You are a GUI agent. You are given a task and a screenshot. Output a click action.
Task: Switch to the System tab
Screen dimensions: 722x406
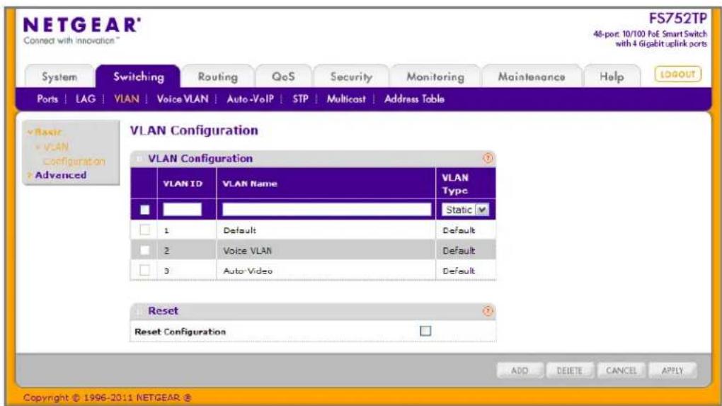(59, 77)
